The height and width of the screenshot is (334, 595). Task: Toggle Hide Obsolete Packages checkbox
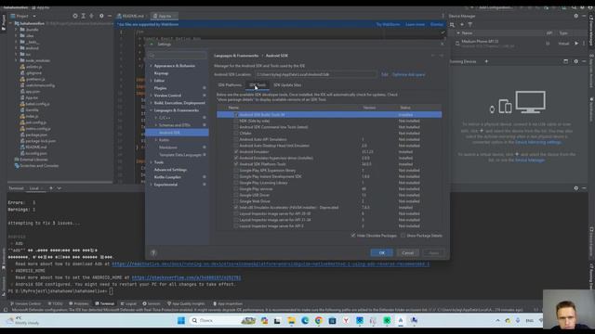pyautogui.click(x=353, y=236)
